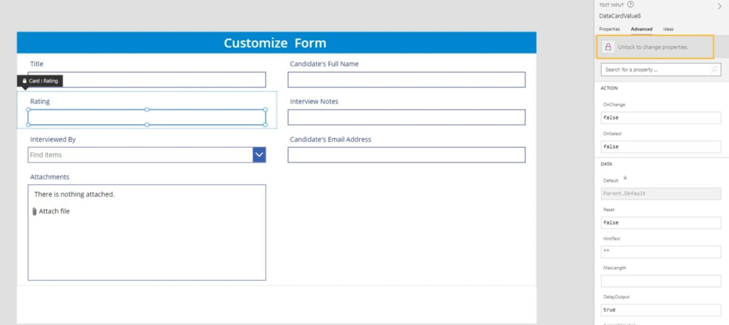Click the Text Input help question mark icon
The height and width of the screenshot is (325, 729).
point(630,5)
